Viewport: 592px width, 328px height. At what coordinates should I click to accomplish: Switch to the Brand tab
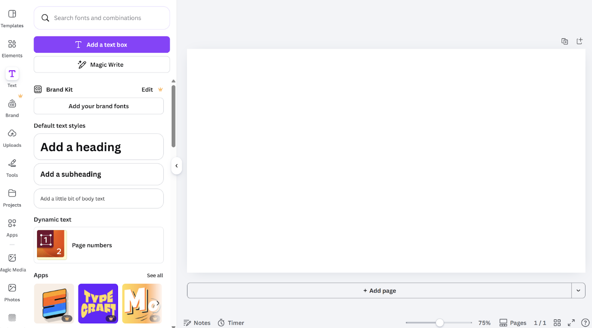click(12, 108)
